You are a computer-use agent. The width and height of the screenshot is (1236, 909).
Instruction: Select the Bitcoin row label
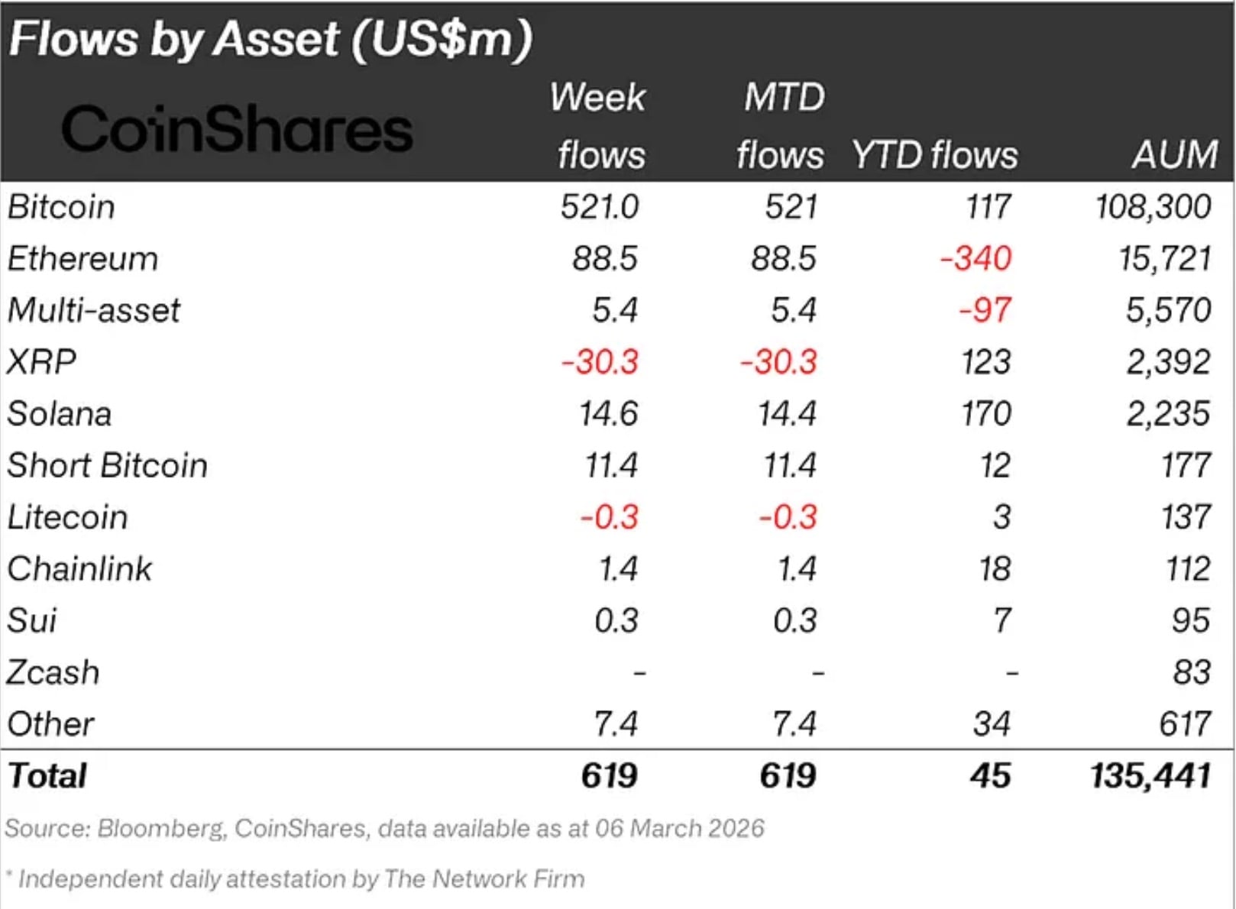pyautogui.click(x=61, y=207)
